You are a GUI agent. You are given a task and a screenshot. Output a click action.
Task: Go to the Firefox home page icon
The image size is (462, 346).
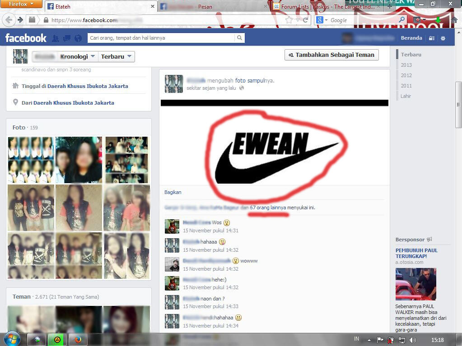pos(454,20)
